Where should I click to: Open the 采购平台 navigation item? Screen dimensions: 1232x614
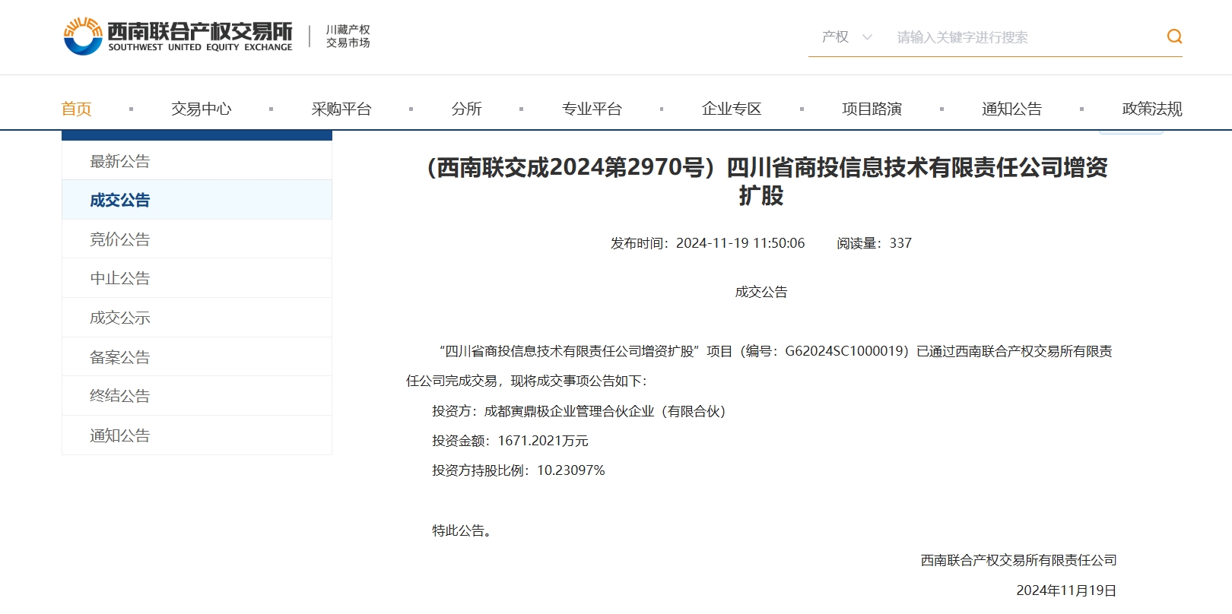[341, 109]
